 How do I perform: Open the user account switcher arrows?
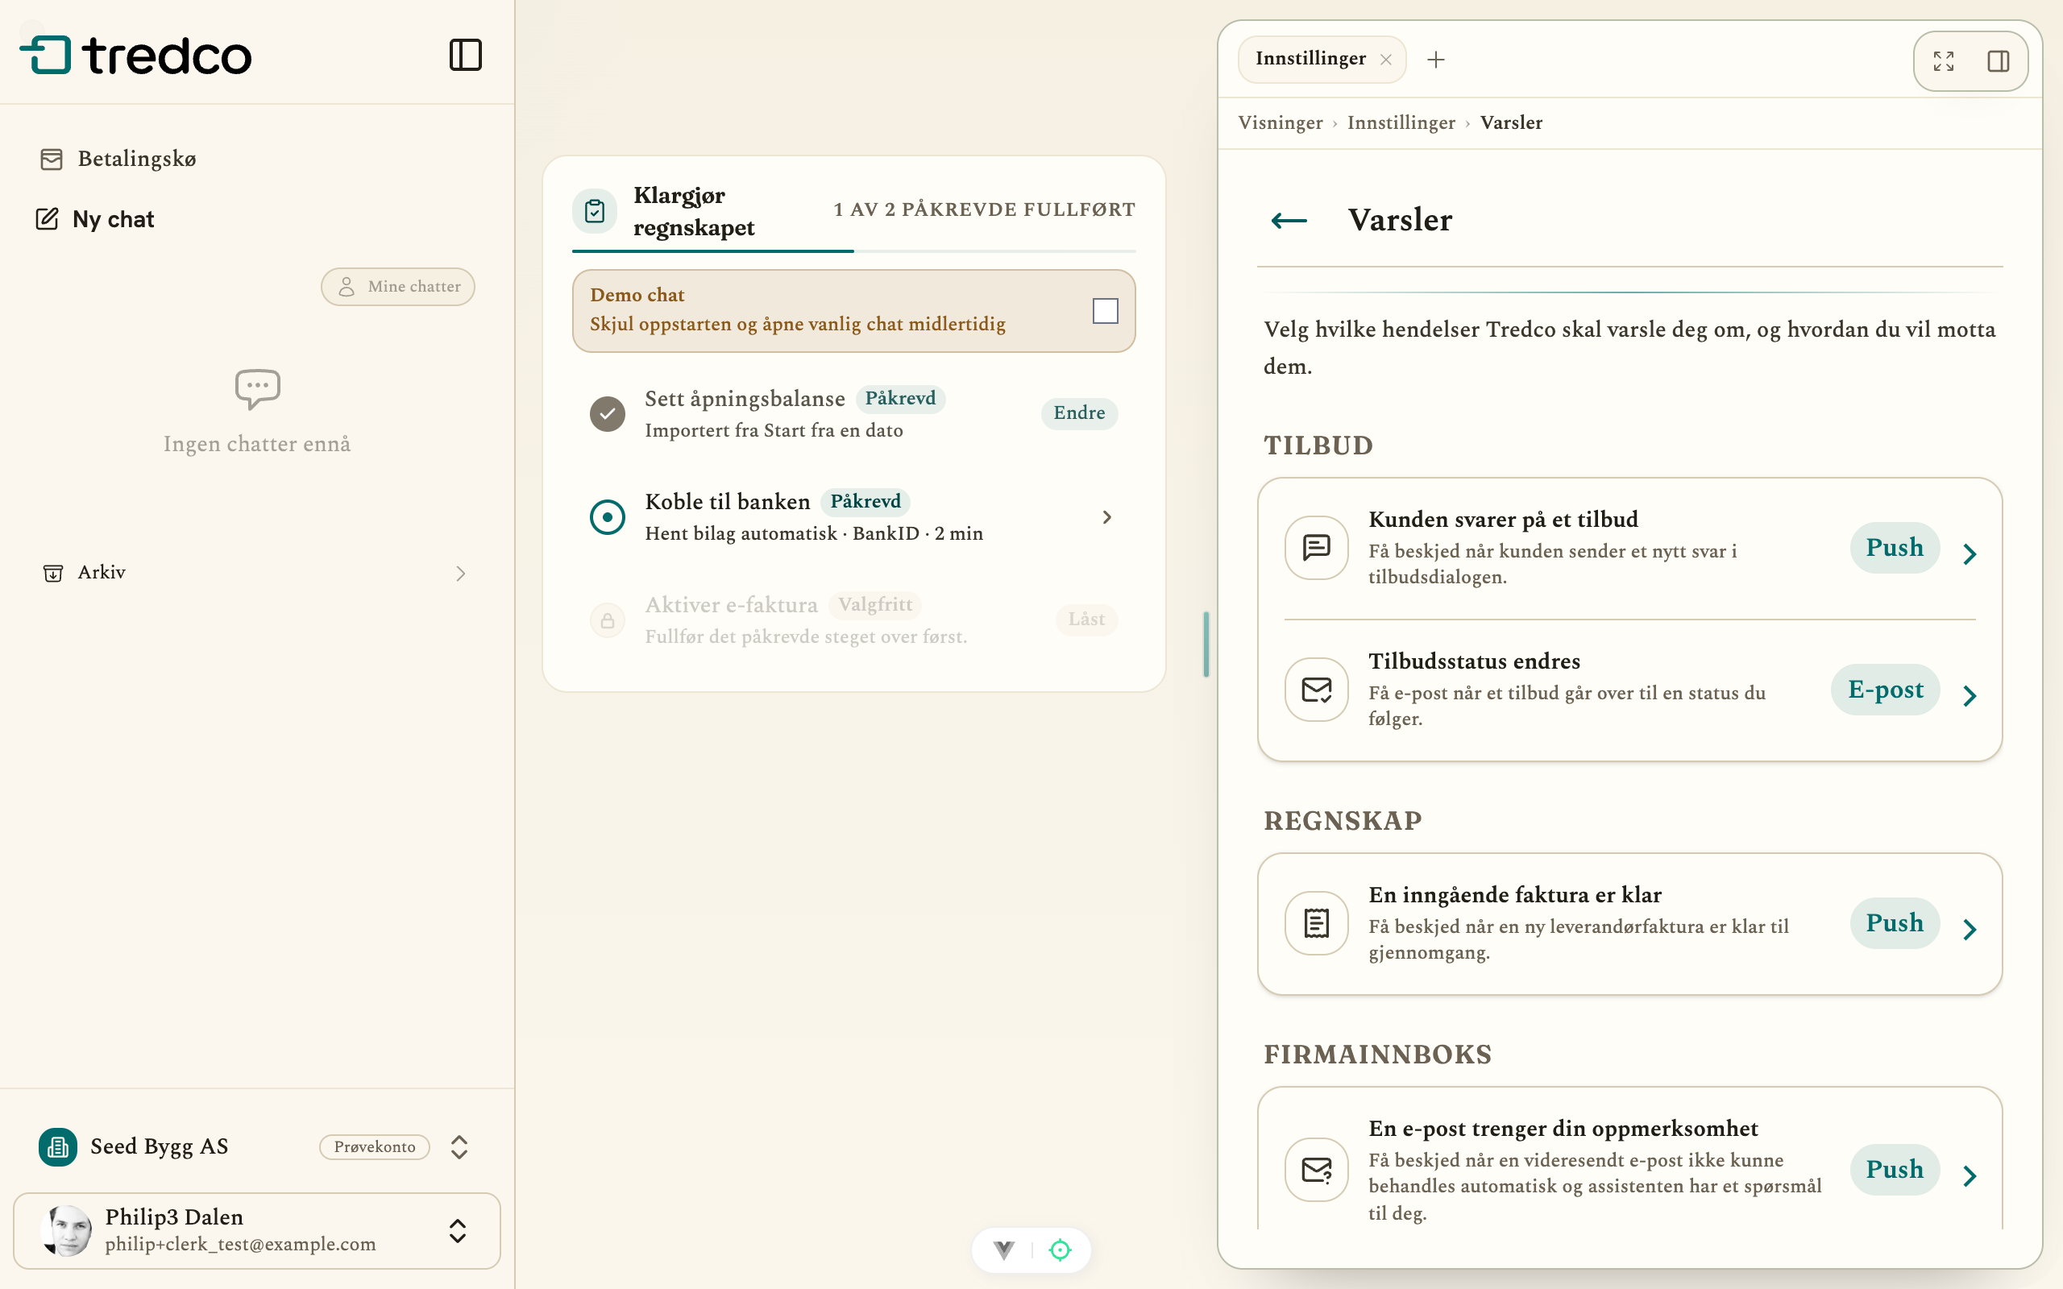click(458, 1230)
